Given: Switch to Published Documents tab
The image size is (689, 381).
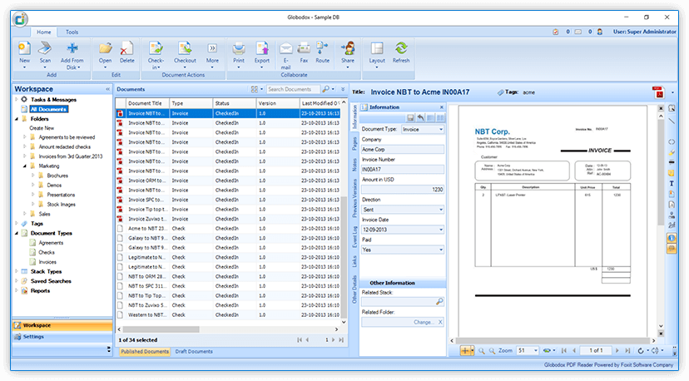Looking at the screenshot, I should coord(145,352).
